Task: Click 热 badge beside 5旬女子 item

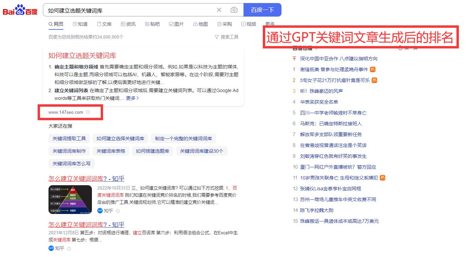Action: pos(374,80)
